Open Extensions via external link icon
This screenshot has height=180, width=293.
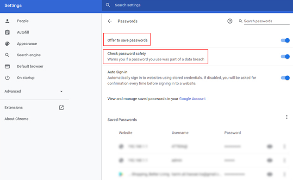(62, 108)
